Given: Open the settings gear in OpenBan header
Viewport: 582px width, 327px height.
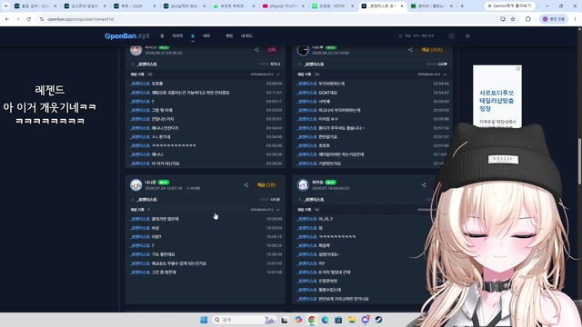Looking at the screenshot, I should point(467,36).
